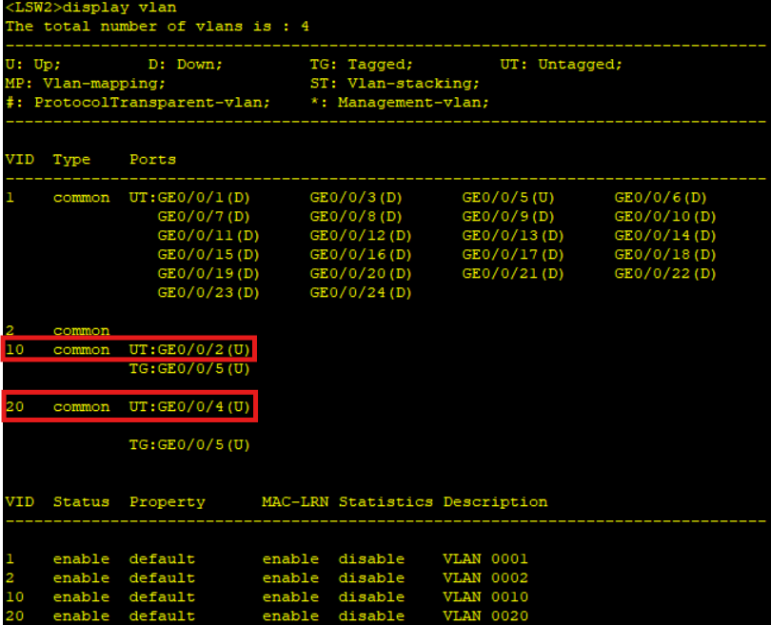Viewport: 771px width, 625px height.
Task: Click port 'GE0/0/8(D)' entry
Action: coord(356,217)
